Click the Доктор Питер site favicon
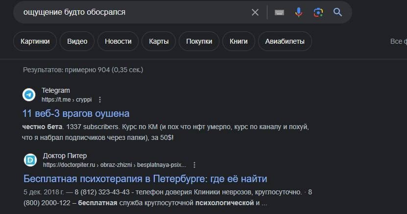 pyautogui.click(x=30, y=160)
